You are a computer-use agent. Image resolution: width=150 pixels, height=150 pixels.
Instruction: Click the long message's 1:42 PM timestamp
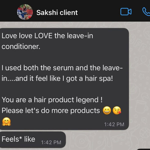pos(114,124)
